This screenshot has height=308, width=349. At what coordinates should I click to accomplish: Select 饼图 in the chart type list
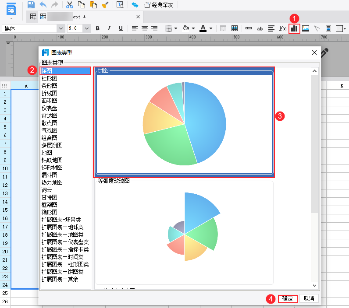(x=65, y=71)
